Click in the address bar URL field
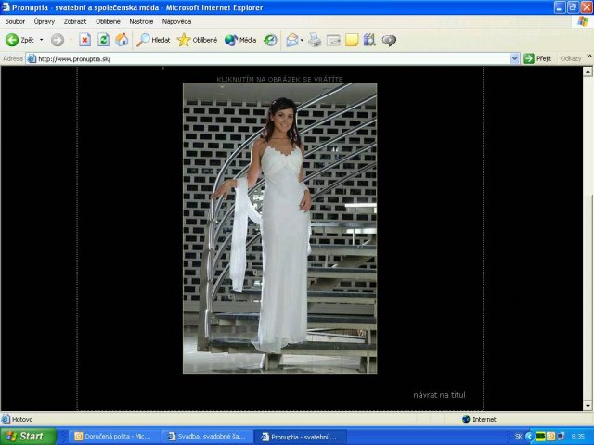The image size is (594, 445). click(x=269, y=58)
